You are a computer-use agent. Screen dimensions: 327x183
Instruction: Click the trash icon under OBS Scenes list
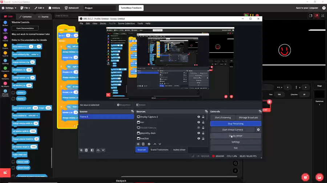point(86,150)
